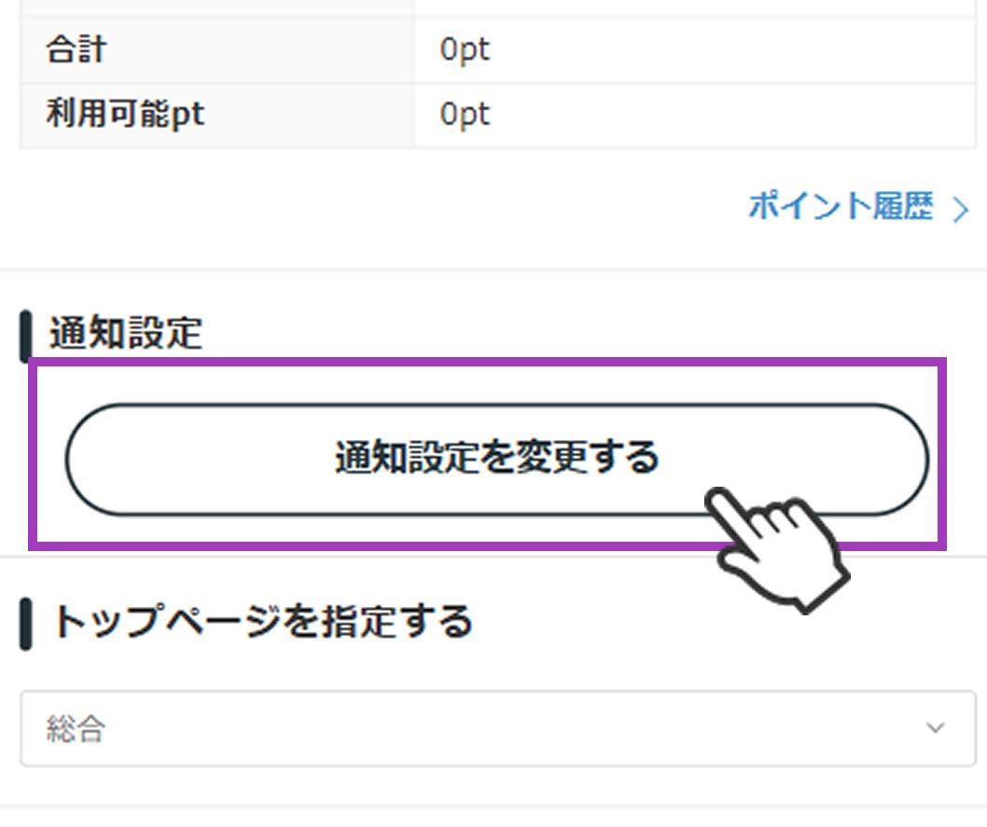Screen dimensions: 987x827
Task: Expand the down arrow in 総合 selector
Action: point(935,728)
